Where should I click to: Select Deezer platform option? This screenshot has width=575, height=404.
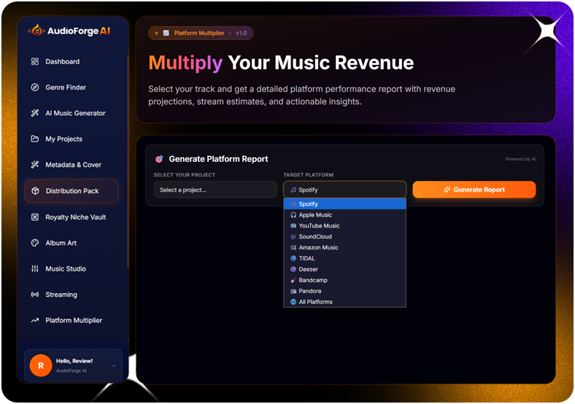pos(344,269)
